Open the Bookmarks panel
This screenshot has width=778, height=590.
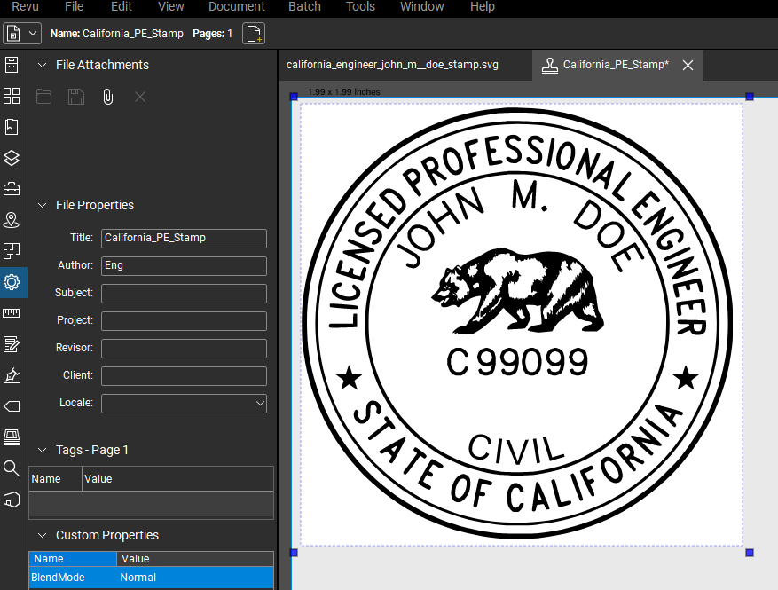click(x=12, y=127)
